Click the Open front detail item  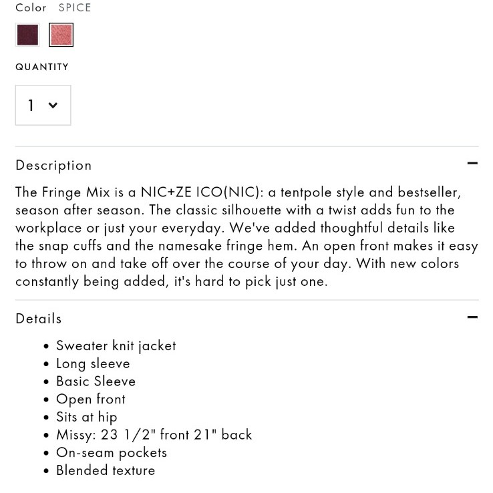[x=91, y=399]
